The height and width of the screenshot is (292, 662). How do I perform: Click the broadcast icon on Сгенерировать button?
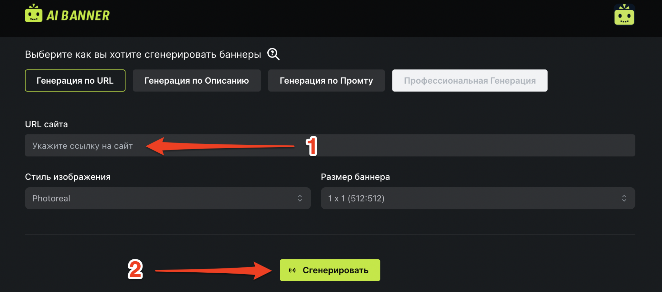click(292, 270)
